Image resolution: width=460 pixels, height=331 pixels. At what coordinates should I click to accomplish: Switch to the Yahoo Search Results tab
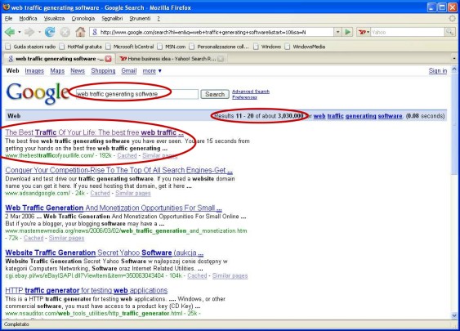[171, 59]
